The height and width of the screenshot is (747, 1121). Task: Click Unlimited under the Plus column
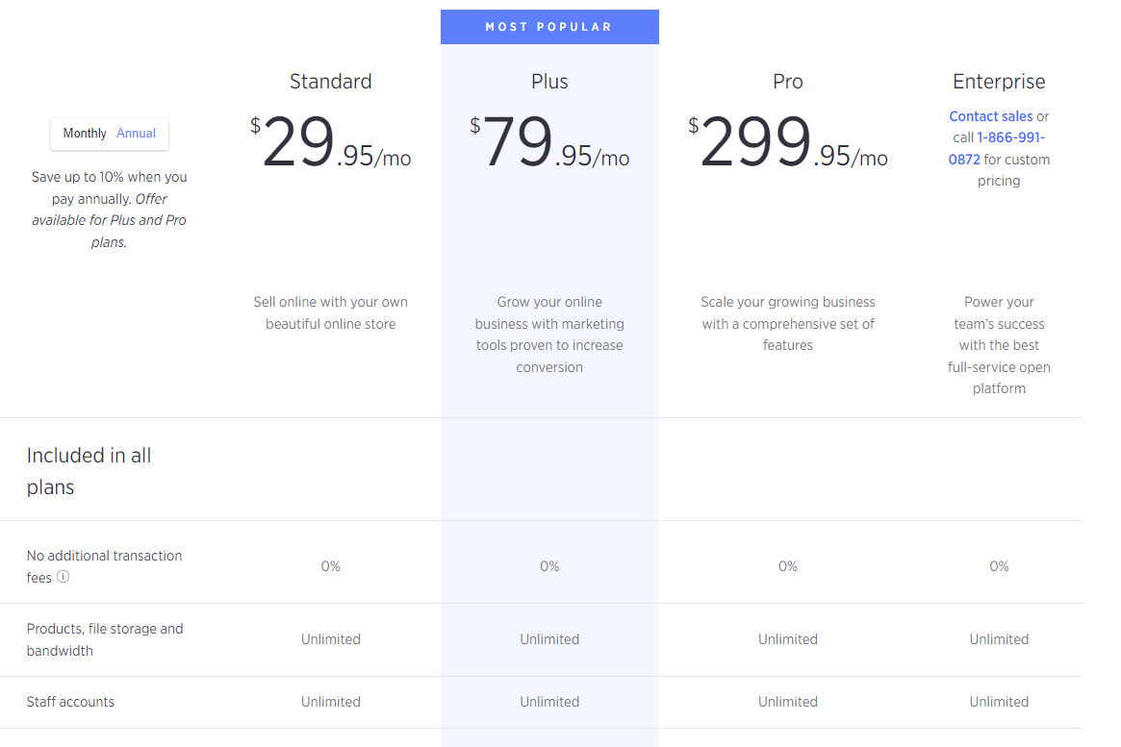click(549, 638)
